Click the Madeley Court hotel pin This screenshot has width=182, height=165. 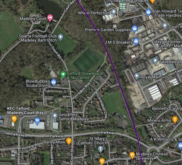[50, 18]
